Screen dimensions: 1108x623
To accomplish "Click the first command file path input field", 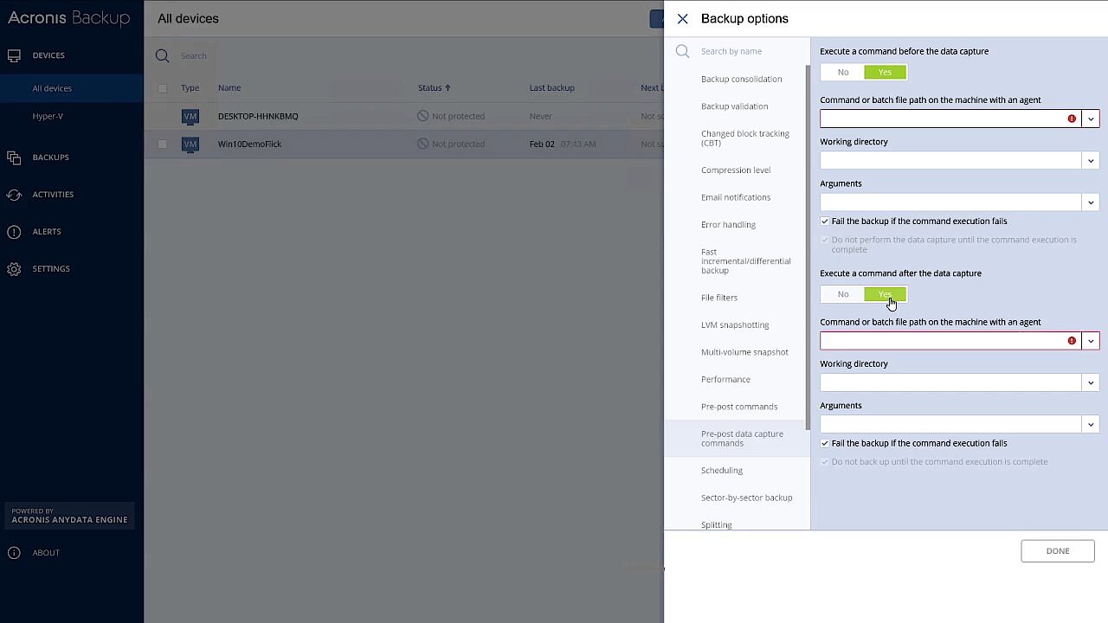I will tap(942, 119).
